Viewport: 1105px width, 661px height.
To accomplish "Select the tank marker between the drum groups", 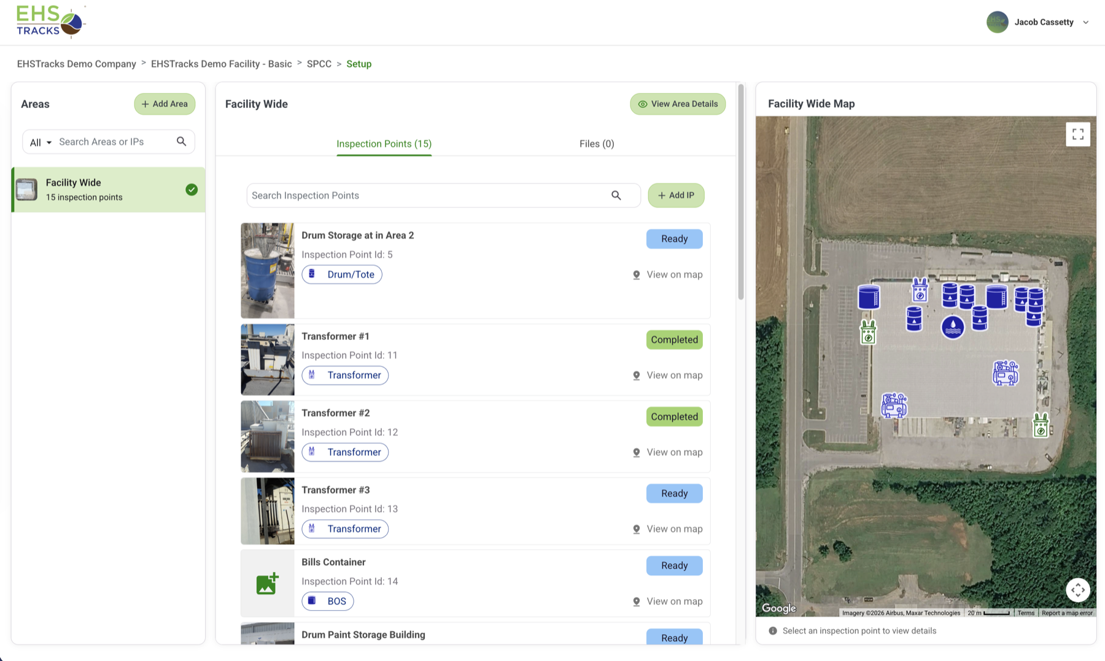I will (996, 296).
